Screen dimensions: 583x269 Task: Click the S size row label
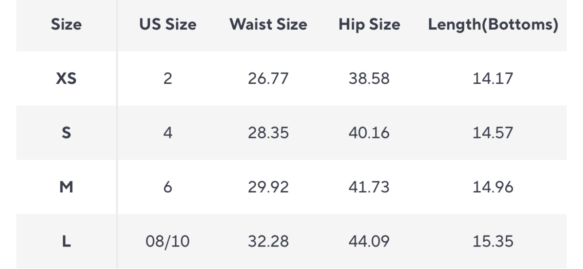[66, 133]
